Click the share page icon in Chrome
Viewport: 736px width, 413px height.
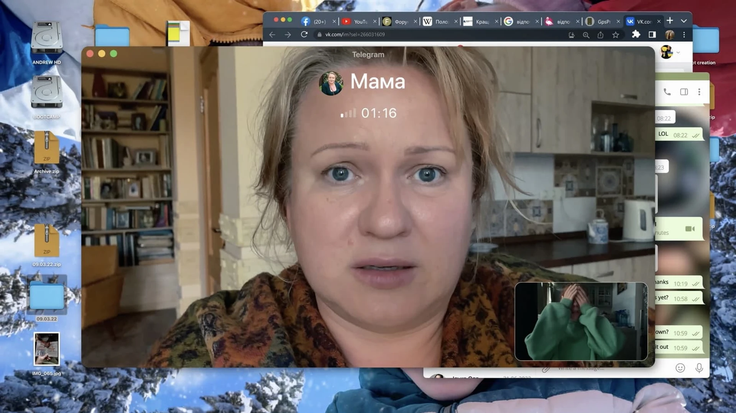(600, 35)
